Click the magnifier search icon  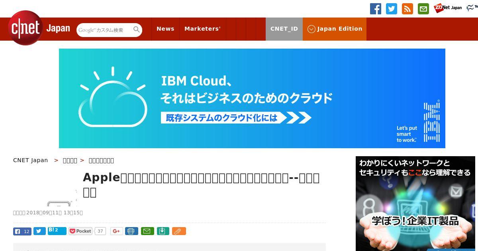tap(137, 29)
